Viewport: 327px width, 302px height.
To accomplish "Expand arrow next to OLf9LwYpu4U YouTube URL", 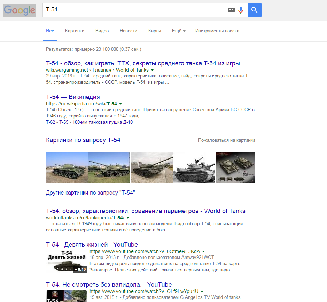I will click(202, 291).
